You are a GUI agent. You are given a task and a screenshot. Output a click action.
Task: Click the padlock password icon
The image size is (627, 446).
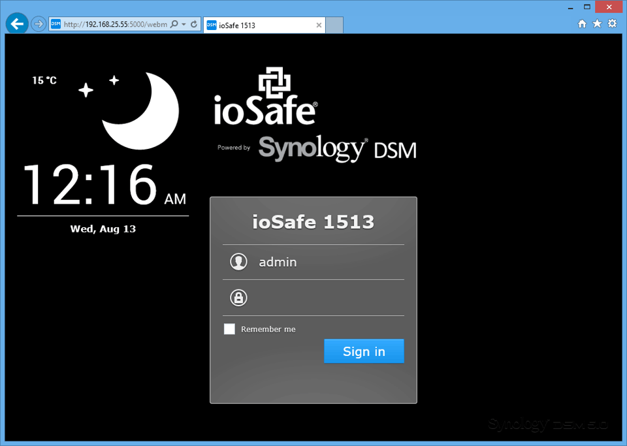coord(239,298)
